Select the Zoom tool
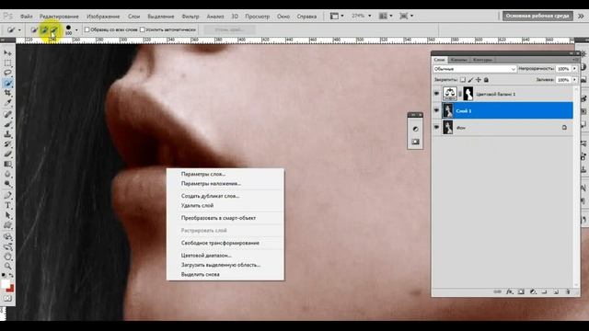 tap(7, 267)
